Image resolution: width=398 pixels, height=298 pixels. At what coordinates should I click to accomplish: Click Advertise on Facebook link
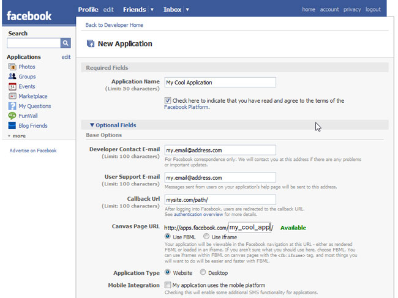(x=33, y=151)
